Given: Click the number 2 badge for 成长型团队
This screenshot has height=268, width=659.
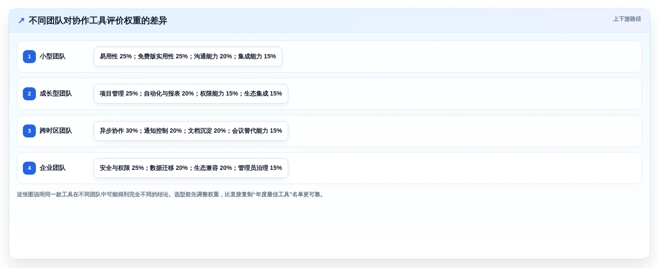Looking at the screenshot, I should click(x=29, y=94).
